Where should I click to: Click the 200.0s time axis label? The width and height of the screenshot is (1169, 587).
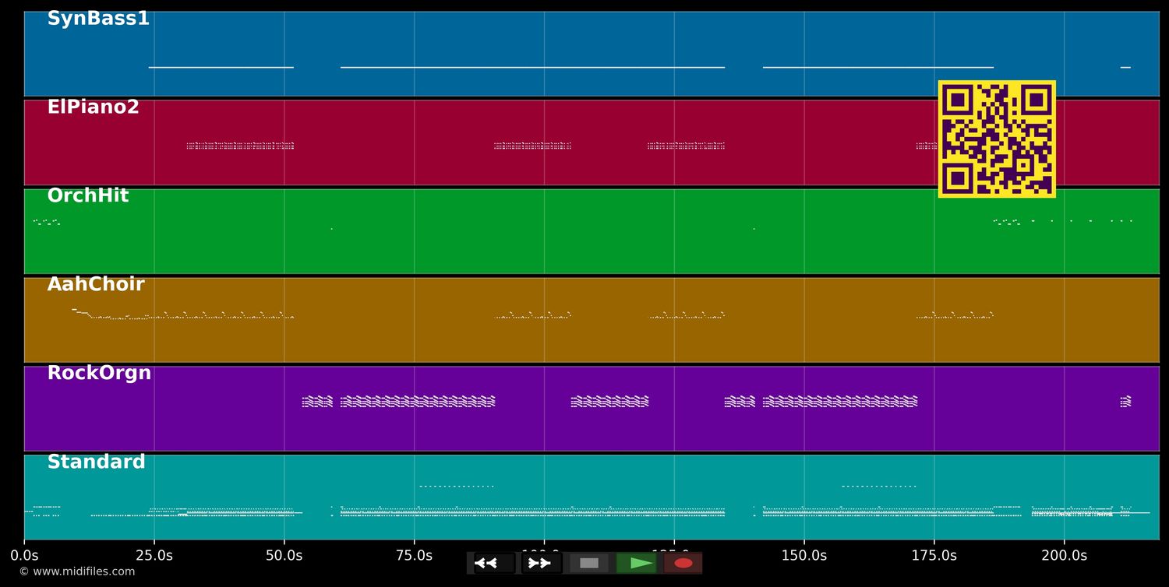coord(1065,556)
